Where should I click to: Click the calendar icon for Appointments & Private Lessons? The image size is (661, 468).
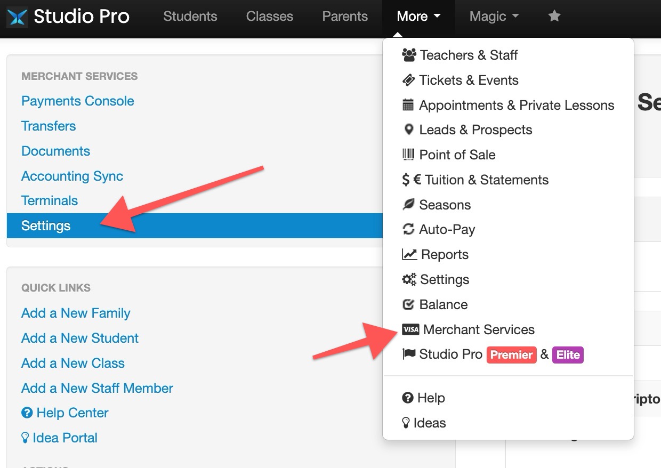coord(408,105)
